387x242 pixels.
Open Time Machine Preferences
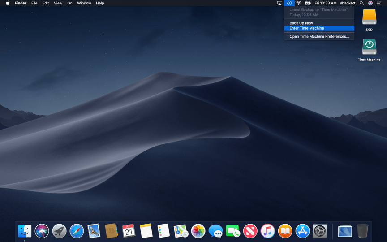pyautogui.click(x=319, y=36)
